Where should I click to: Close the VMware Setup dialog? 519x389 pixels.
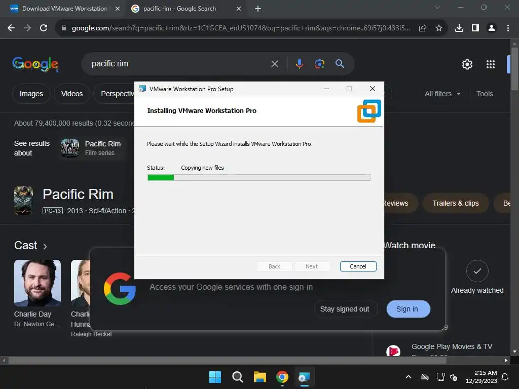pyautogui.click(x=373, y=89)
